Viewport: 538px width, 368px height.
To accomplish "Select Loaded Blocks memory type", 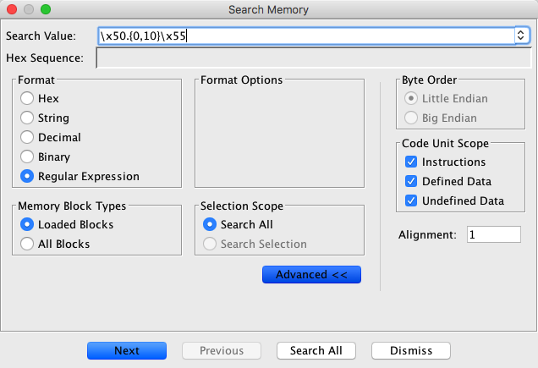I will coord(27,225).
